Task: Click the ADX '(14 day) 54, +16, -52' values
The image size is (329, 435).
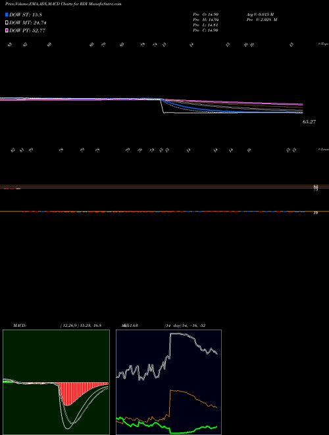Action: tap(184, 326)
